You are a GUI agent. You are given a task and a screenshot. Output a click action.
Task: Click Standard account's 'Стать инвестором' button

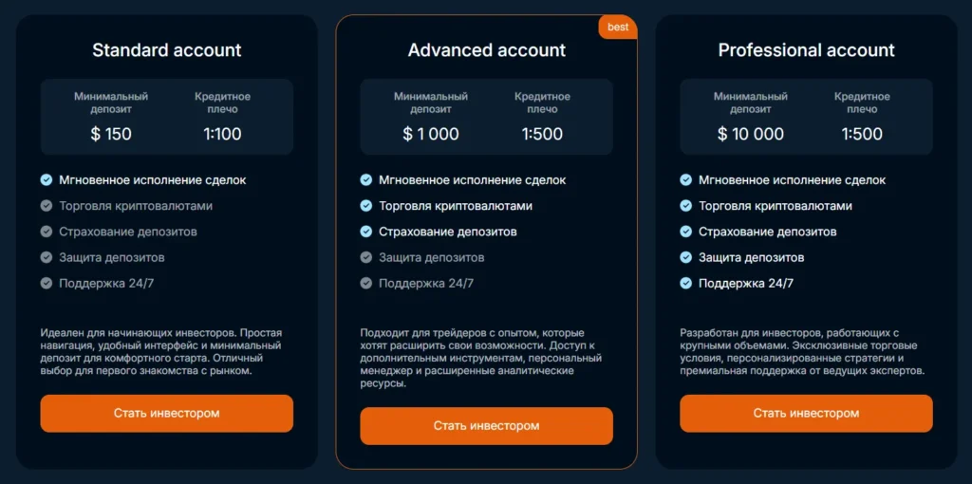click(x=166, y=414)
